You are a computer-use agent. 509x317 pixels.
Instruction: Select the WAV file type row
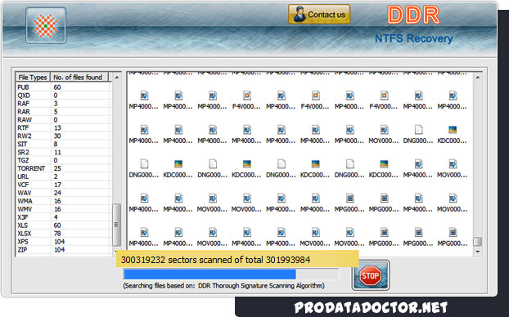click(x=63, y=193)
